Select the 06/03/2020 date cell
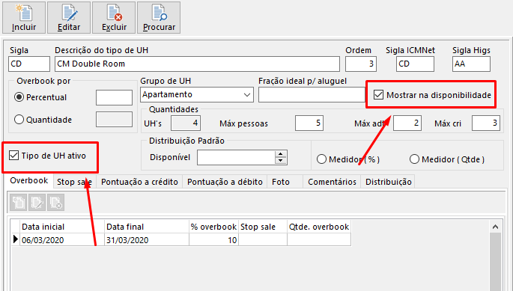The width and height of the screenshot is (513, 291). pos(62,239)
